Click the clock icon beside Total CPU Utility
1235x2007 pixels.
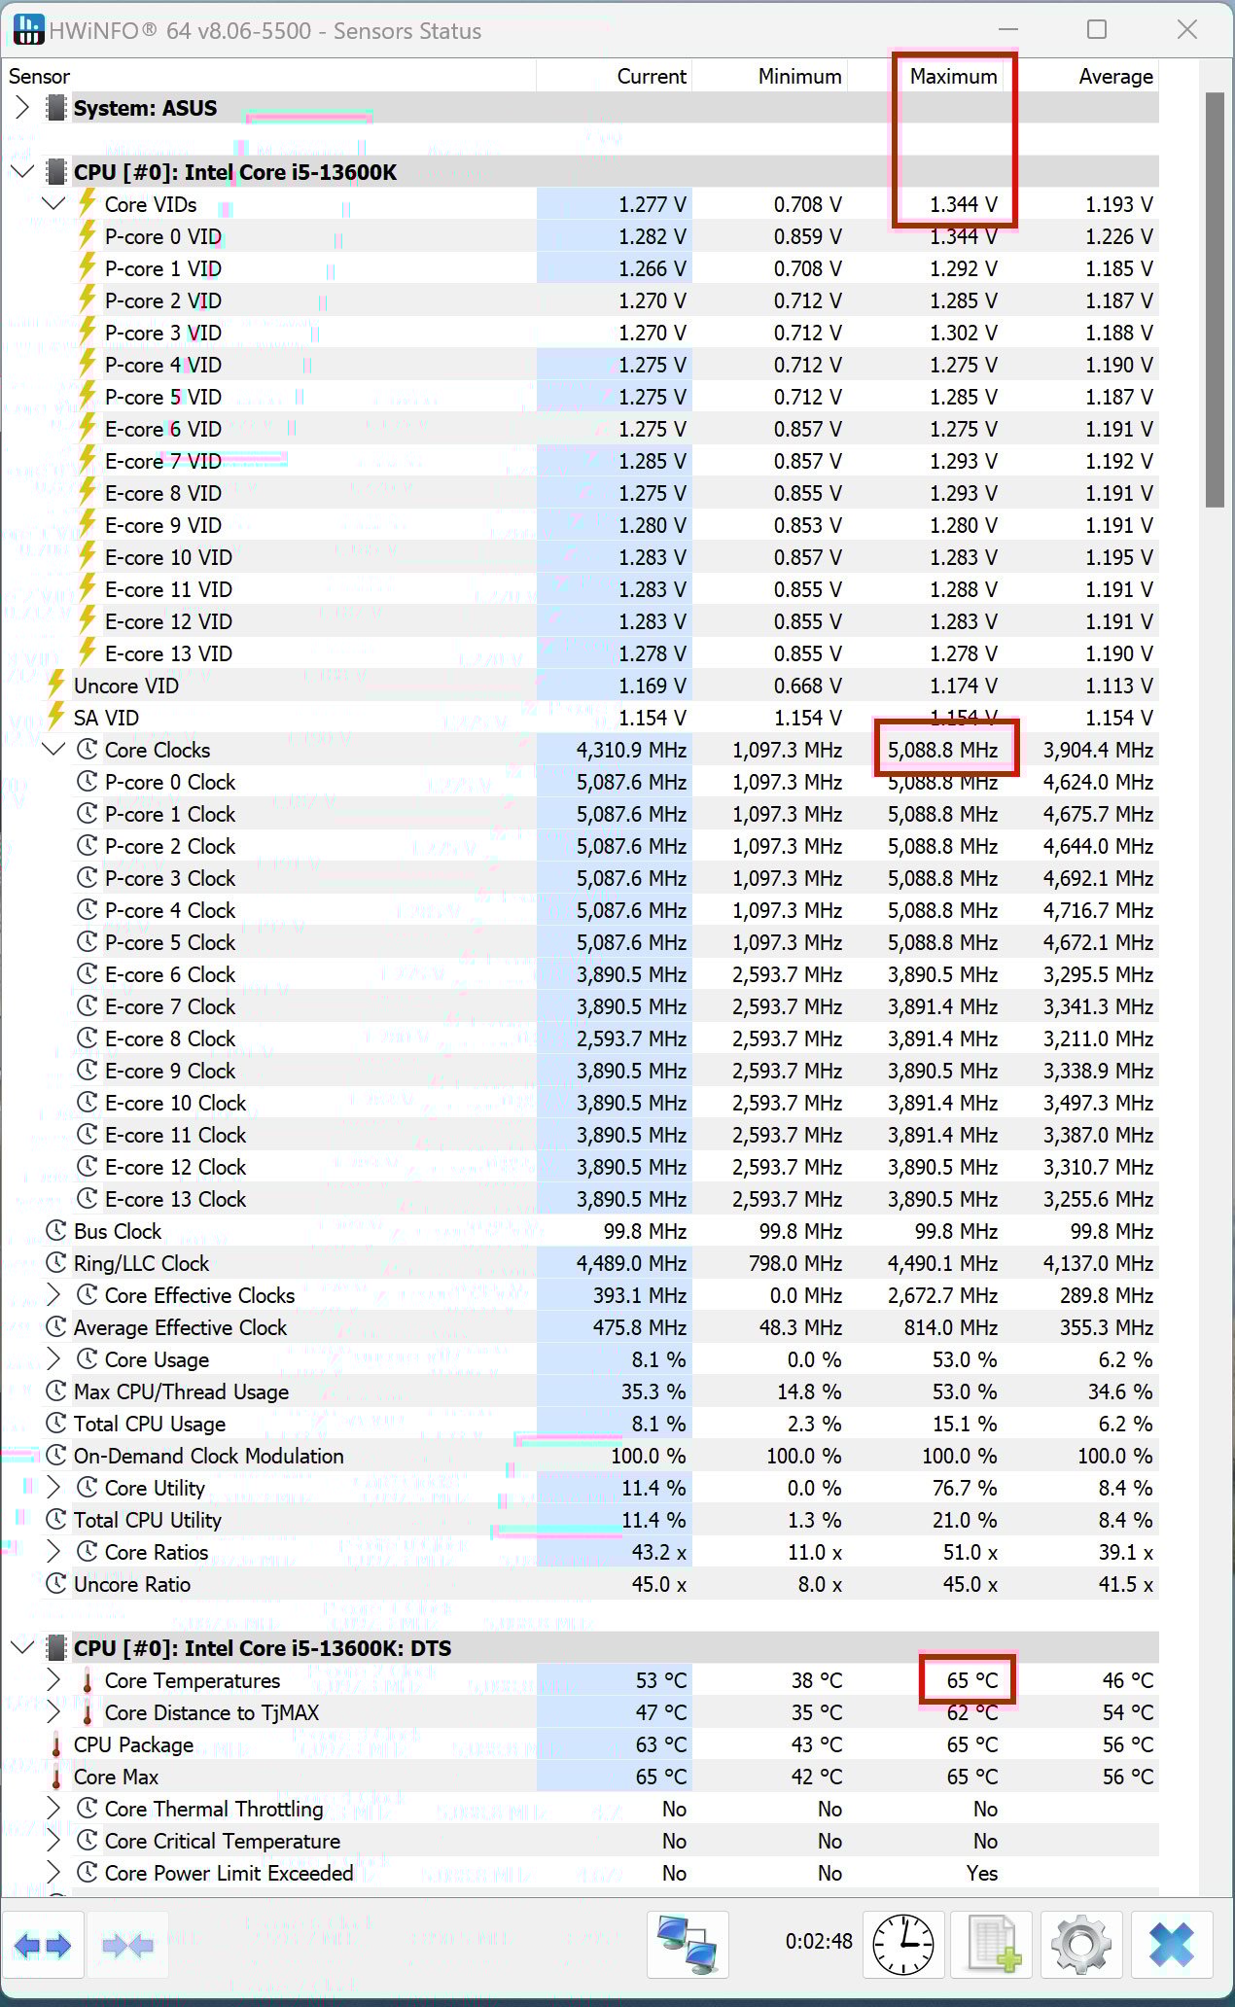[56, 1520]
